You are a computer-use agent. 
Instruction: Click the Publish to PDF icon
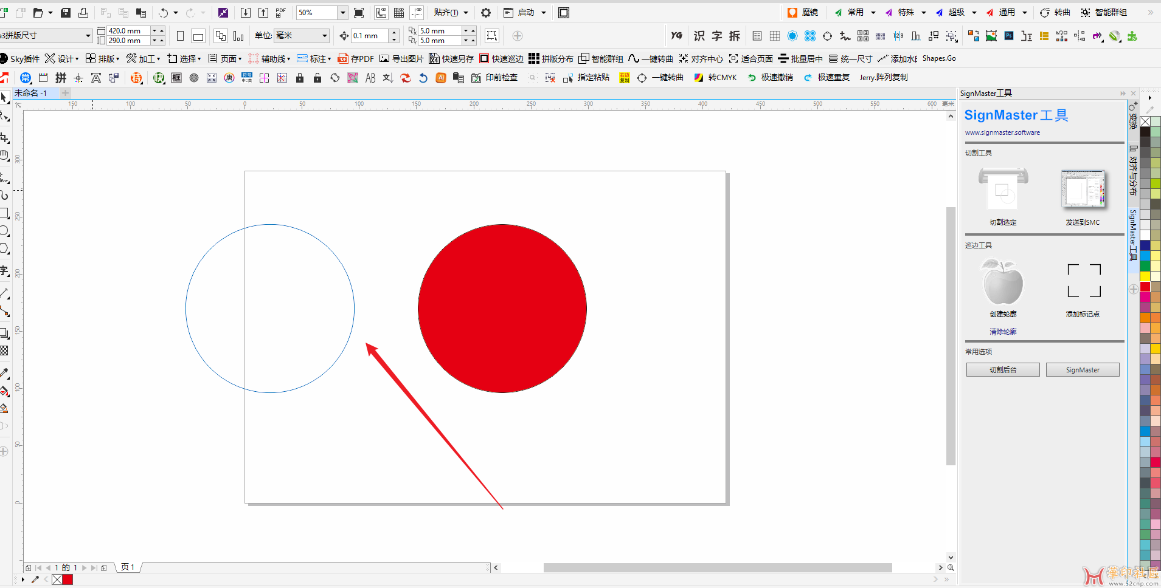click(281, 12)
